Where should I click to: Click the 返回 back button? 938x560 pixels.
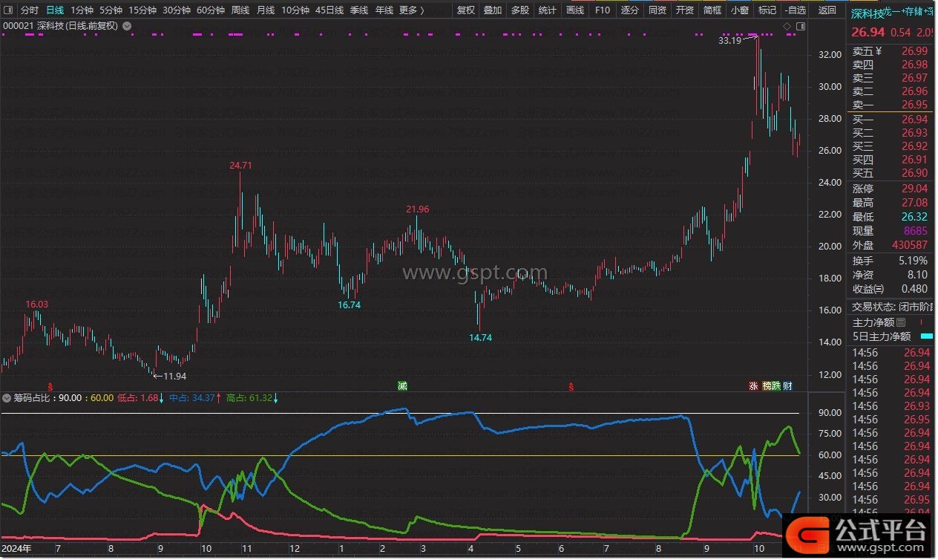(827, 10)
